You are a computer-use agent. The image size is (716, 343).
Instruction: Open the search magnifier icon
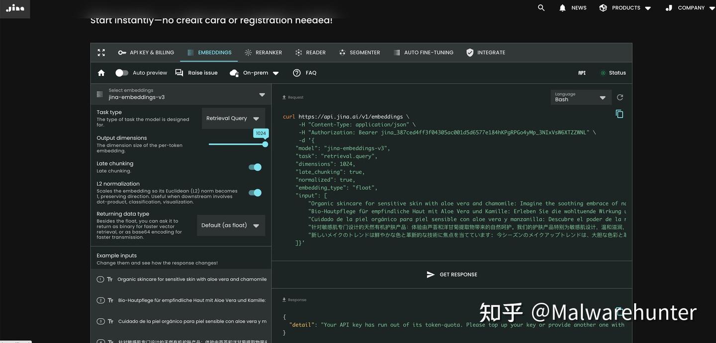(x=541, y=8)
